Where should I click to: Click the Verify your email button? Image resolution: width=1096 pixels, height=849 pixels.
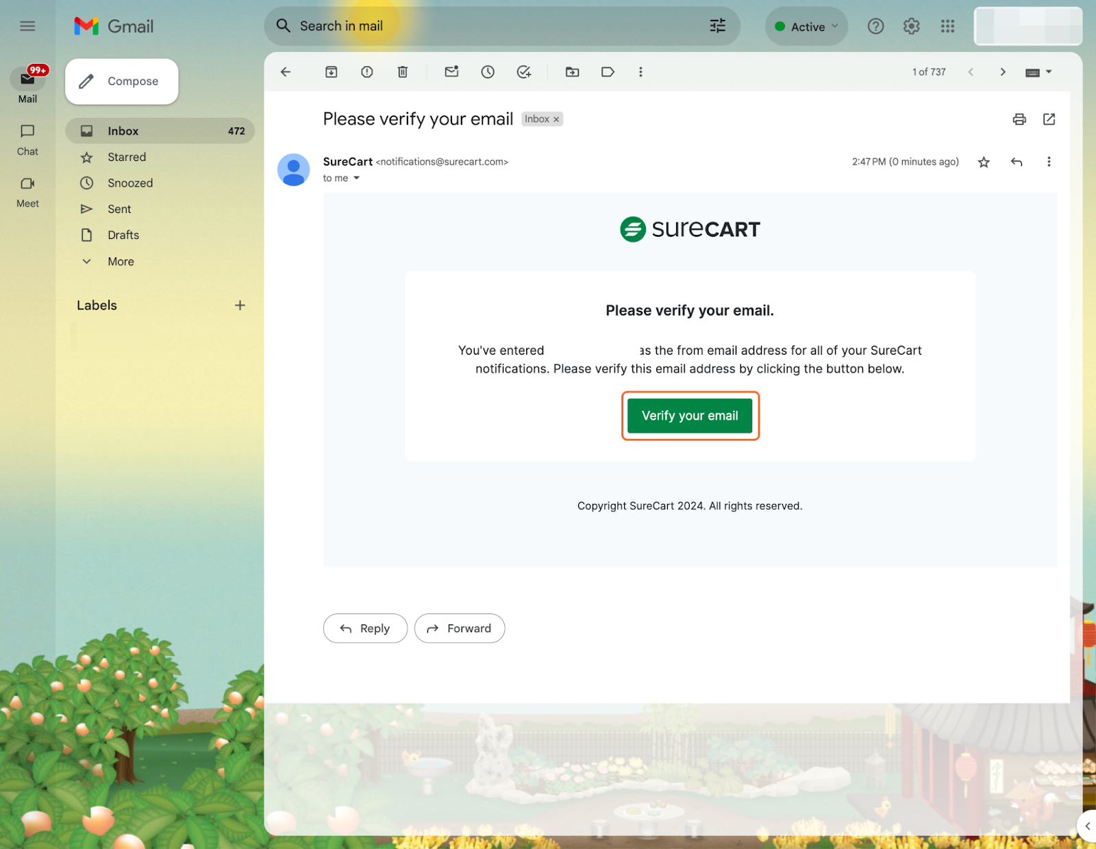[690, 416]
